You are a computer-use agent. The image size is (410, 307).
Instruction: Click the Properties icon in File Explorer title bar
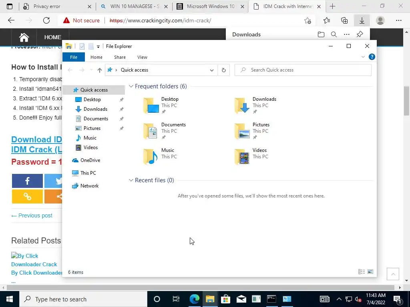(82, 46)
